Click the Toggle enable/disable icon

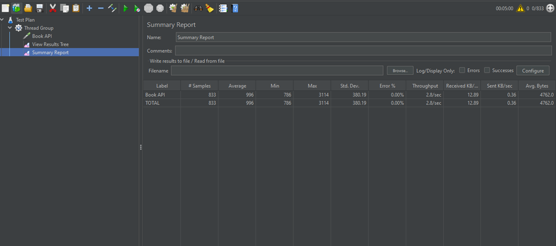pyautogui.click(x=112, y=8)
